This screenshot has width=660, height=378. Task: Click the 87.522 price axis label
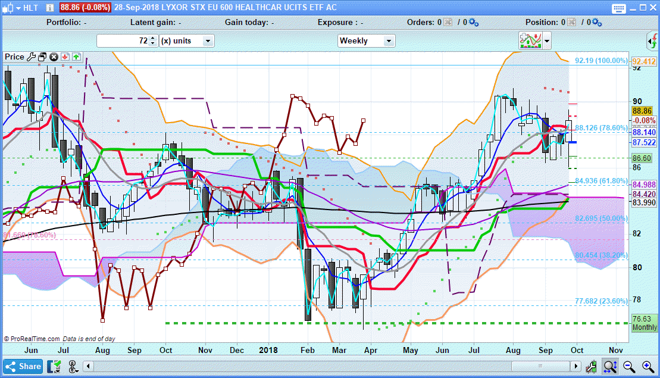pyautogui.click(x=644, y=142)
